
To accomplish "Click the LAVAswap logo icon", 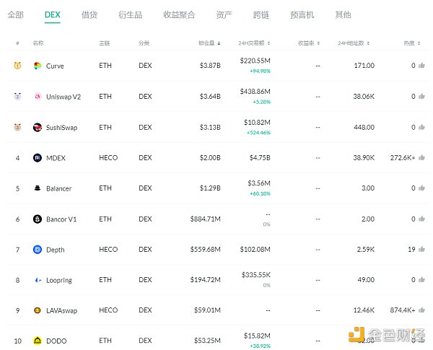I will [37, 310].
